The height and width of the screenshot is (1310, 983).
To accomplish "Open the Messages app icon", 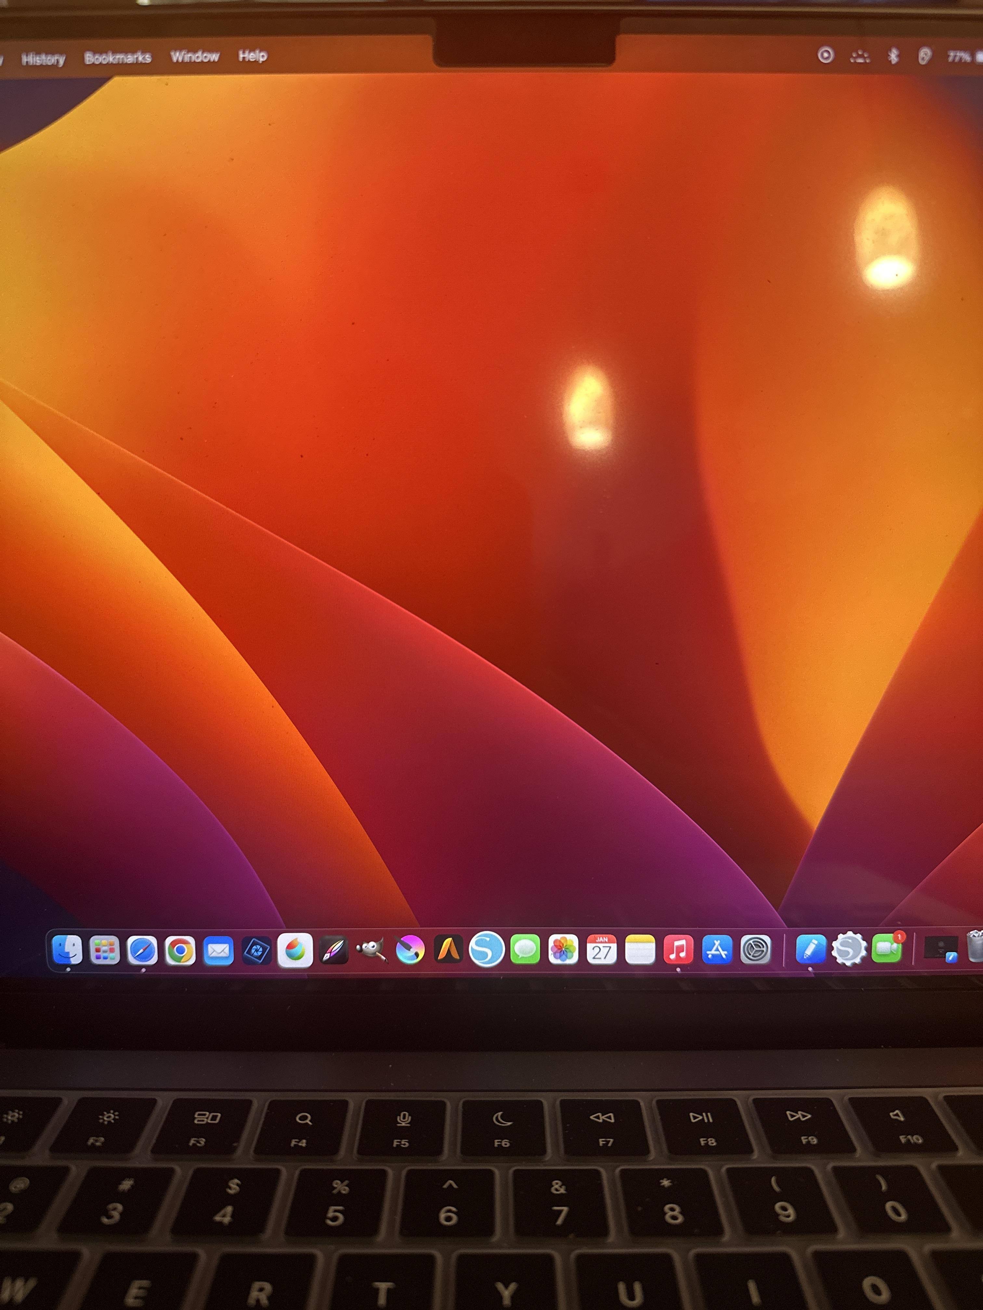I will (525, 950).
